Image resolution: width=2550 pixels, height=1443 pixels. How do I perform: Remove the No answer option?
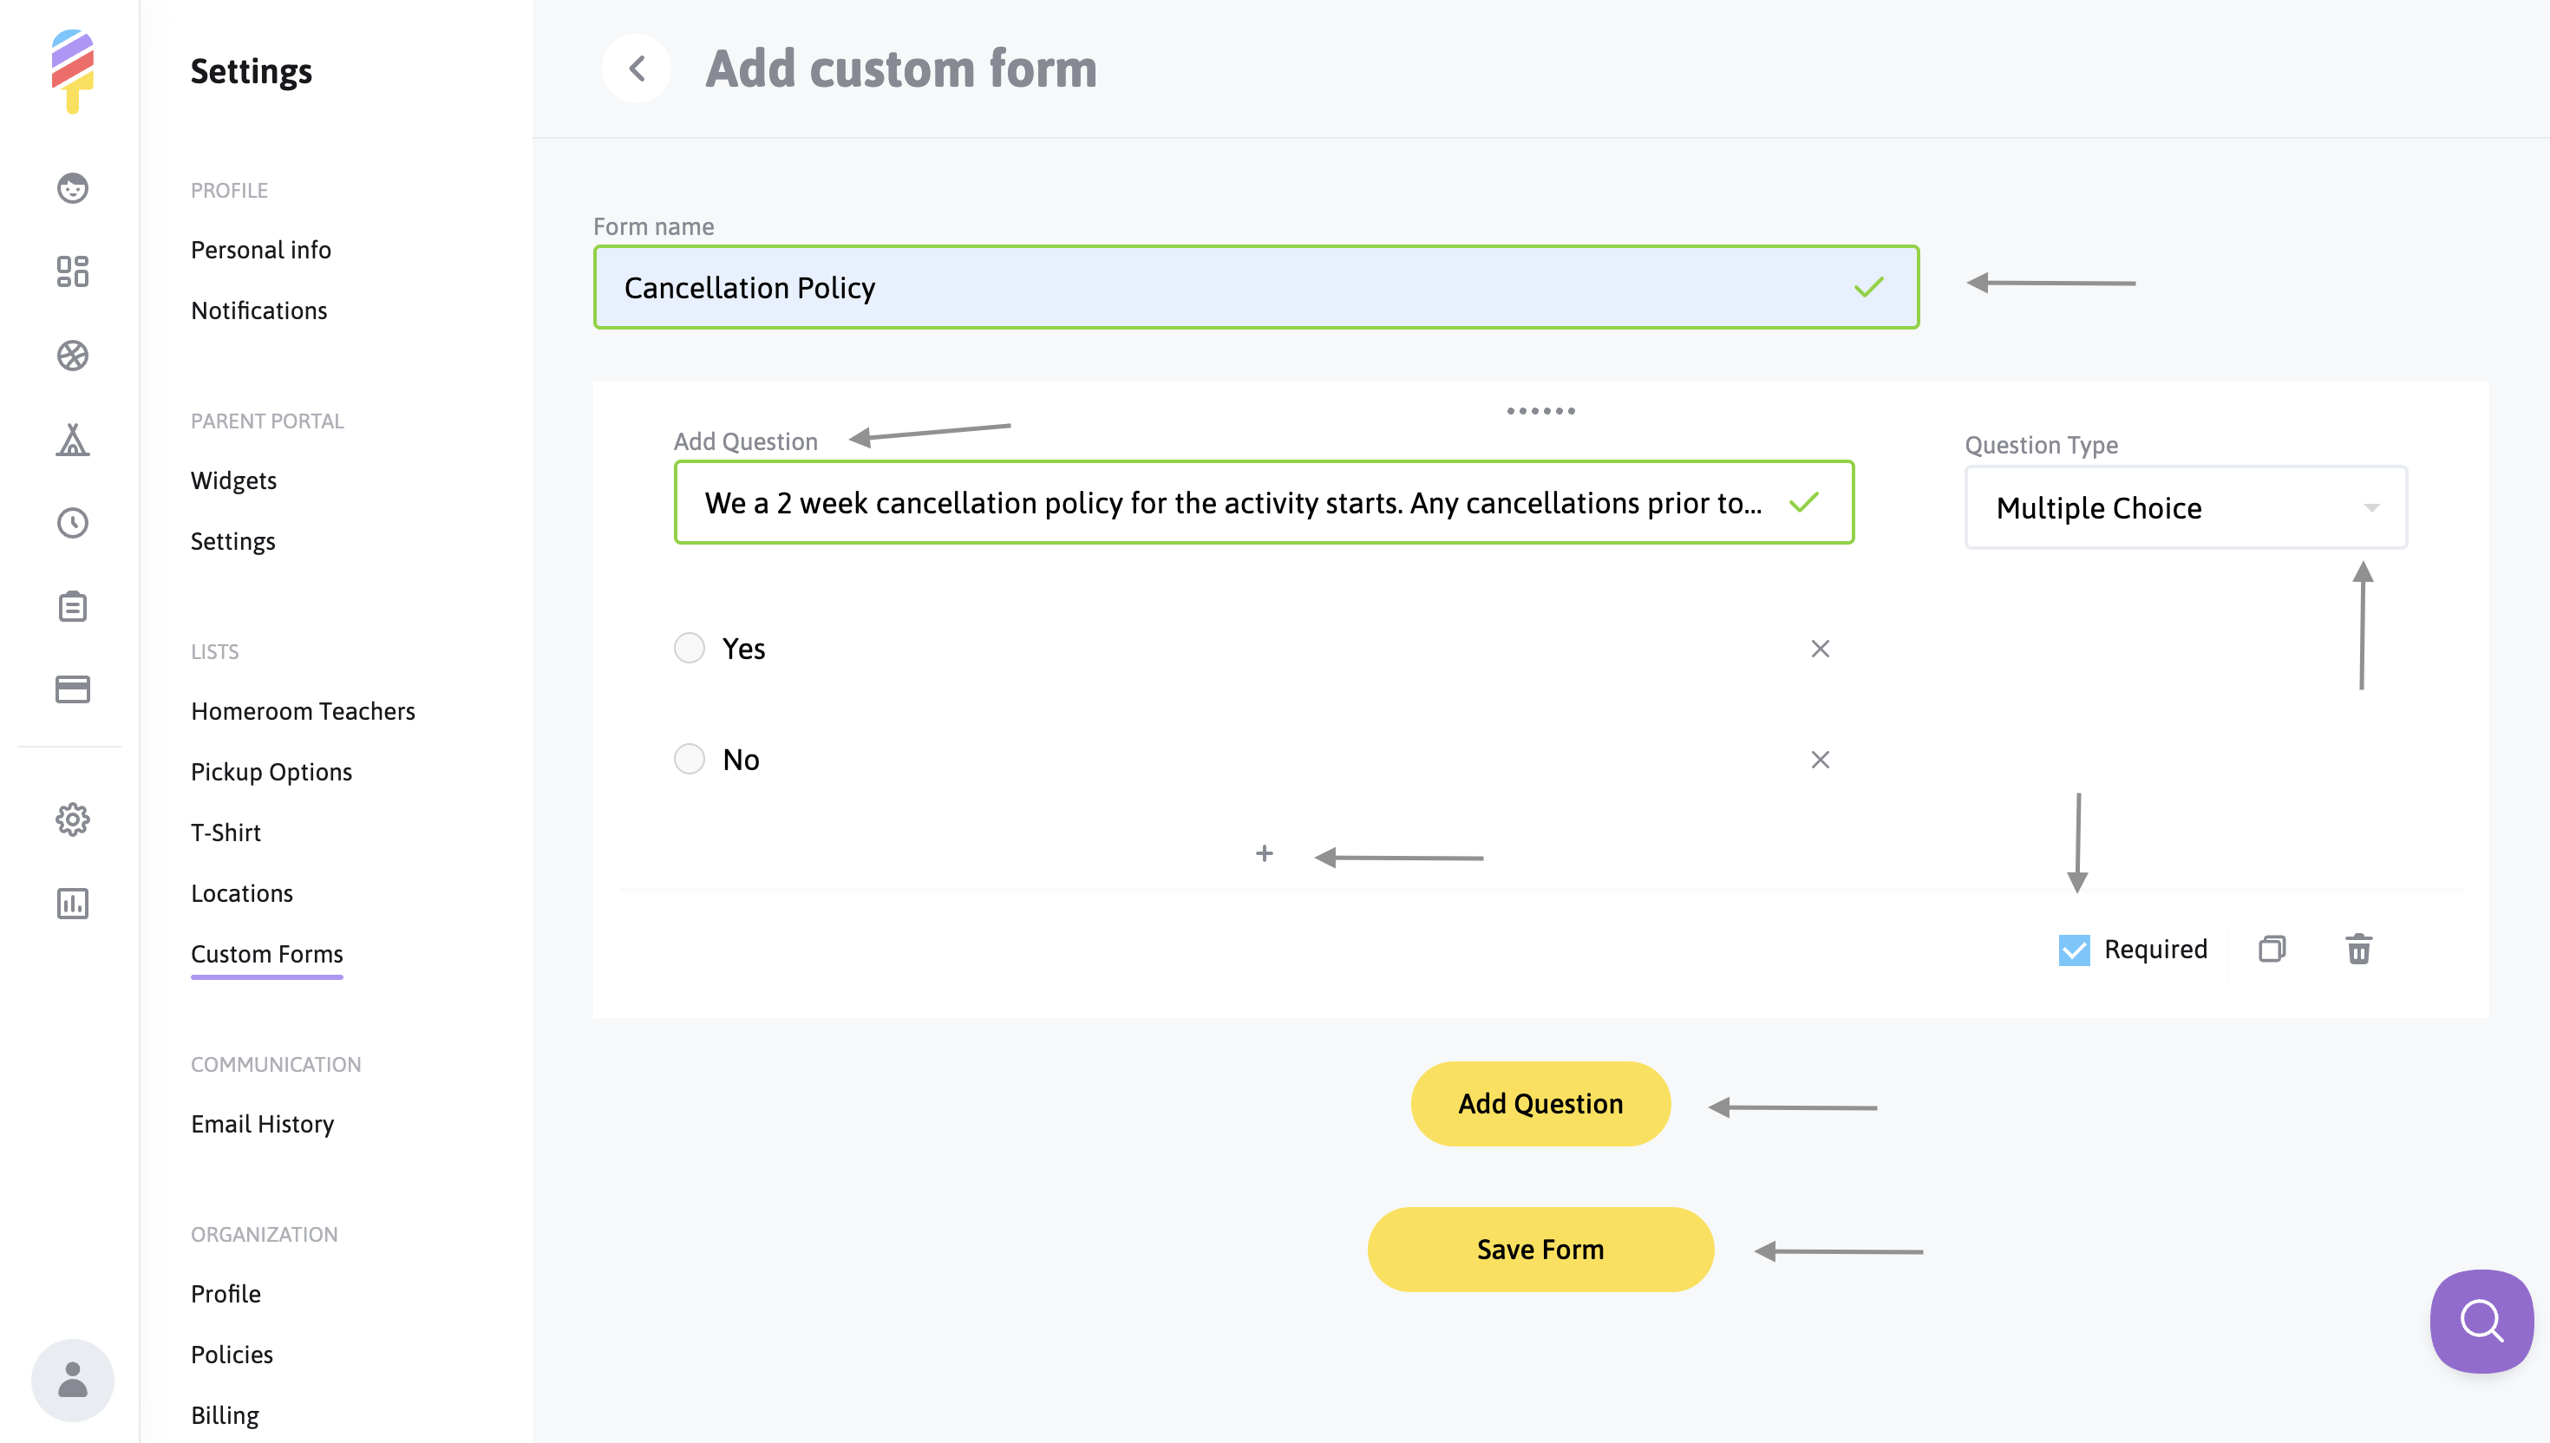[1820, 759]
